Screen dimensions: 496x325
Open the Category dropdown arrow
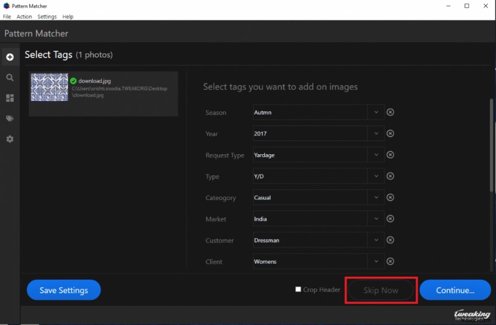(x=376, y=197)
